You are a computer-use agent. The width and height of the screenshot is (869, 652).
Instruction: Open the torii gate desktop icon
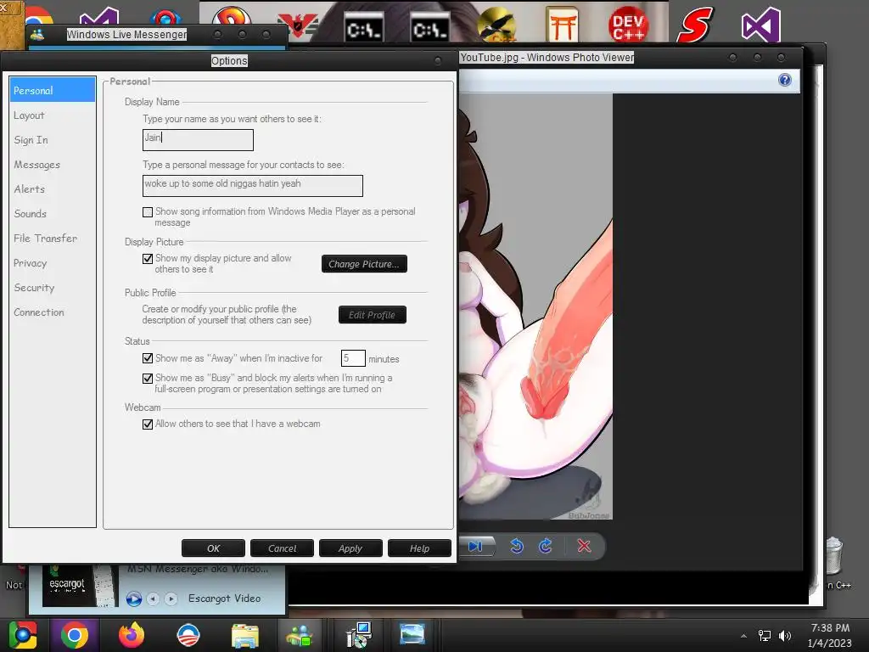pyautogui.click(x=562, y=25)
